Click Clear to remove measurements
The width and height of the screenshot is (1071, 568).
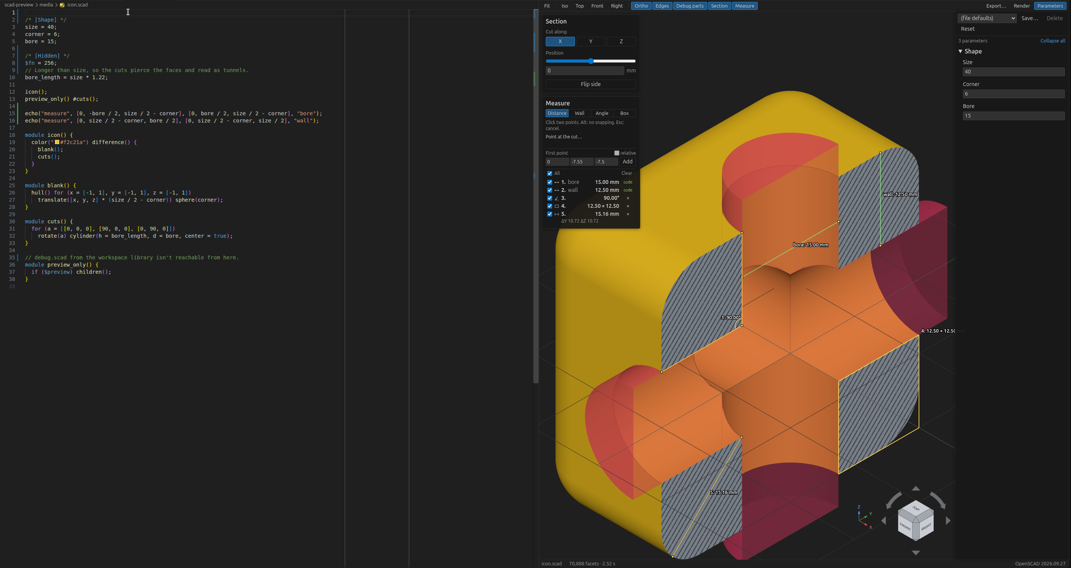pos(627,173)
